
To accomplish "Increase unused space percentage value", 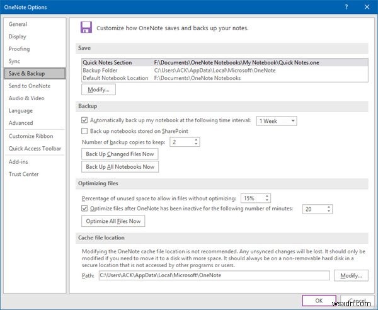I will (267, 196).
